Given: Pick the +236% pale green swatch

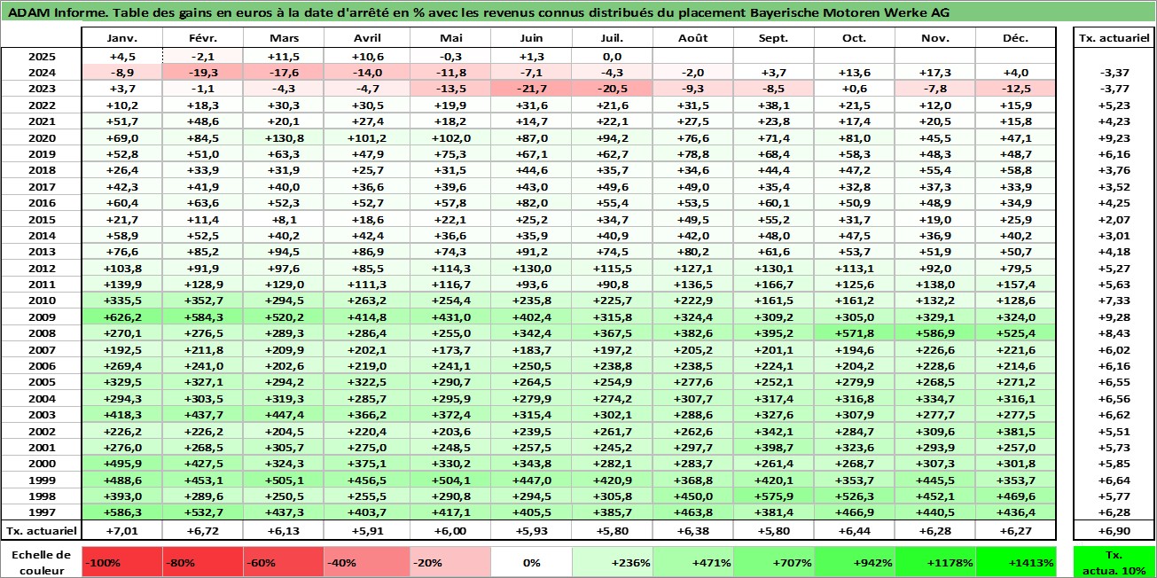Looking at the screenshot, I should click(x=612, y=562).
